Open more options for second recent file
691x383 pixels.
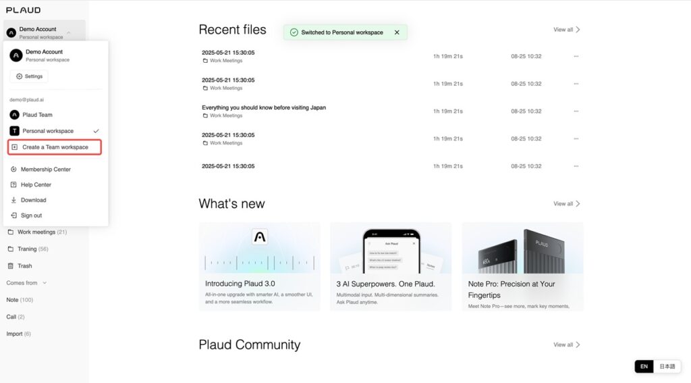coord(576,84)
